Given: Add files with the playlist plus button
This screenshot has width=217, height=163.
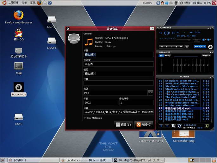Looking at the screenshot, I should pyautogui.click(x=161, y=126).
